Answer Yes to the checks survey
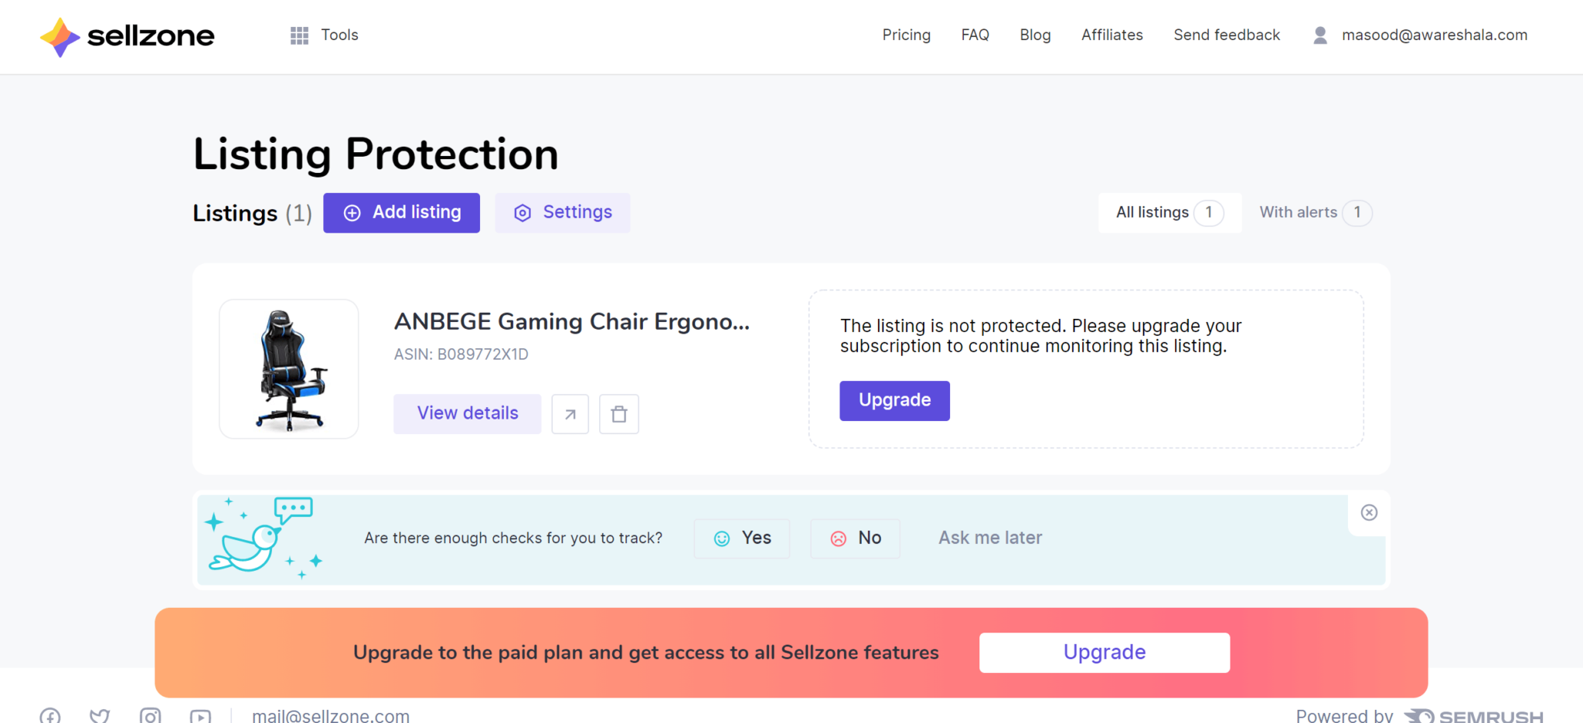 pyautogui.click(x=742, y=538)
